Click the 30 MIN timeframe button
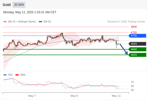 (19, 5)
